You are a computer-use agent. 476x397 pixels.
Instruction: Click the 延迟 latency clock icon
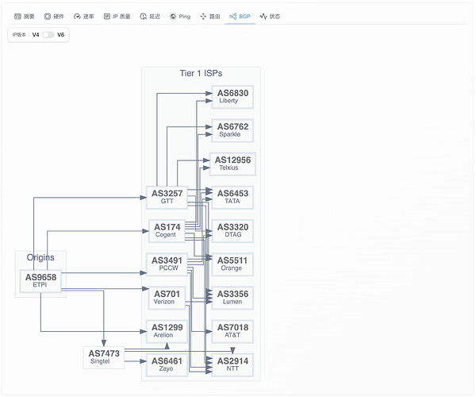tap(143, 17)
